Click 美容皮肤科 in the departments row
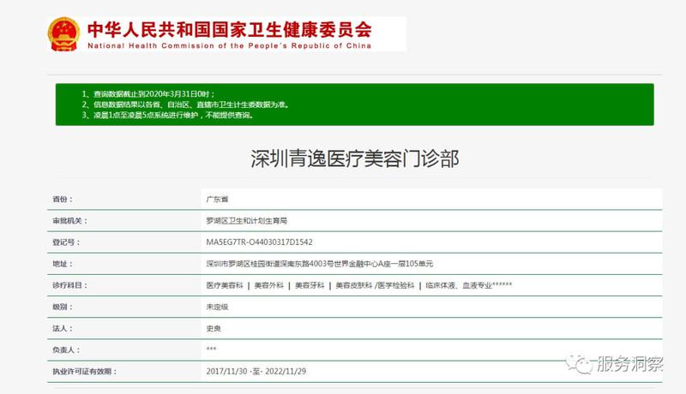 [352, 285]
